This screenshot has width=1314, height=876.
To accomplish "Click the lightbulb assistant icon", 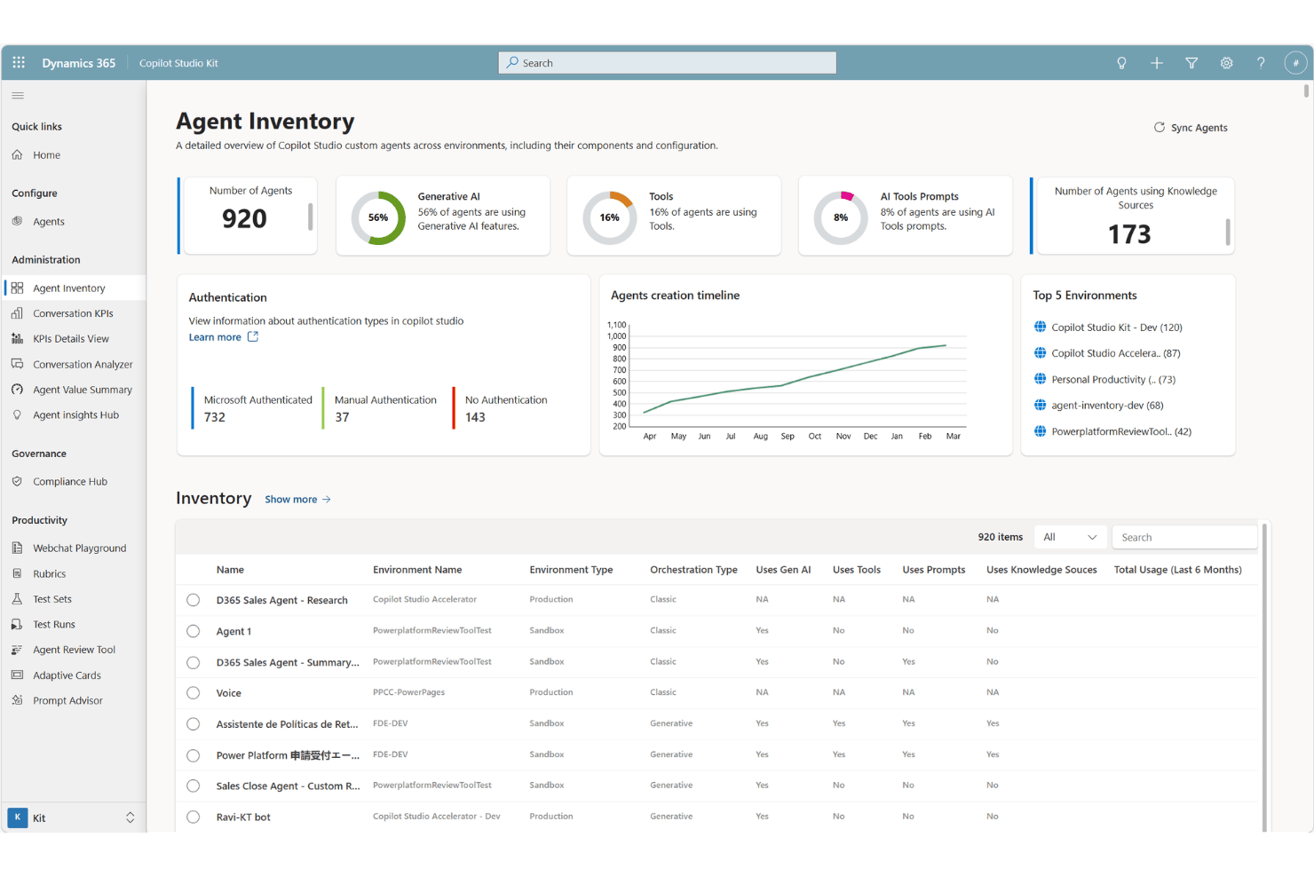I will 1121,63.
